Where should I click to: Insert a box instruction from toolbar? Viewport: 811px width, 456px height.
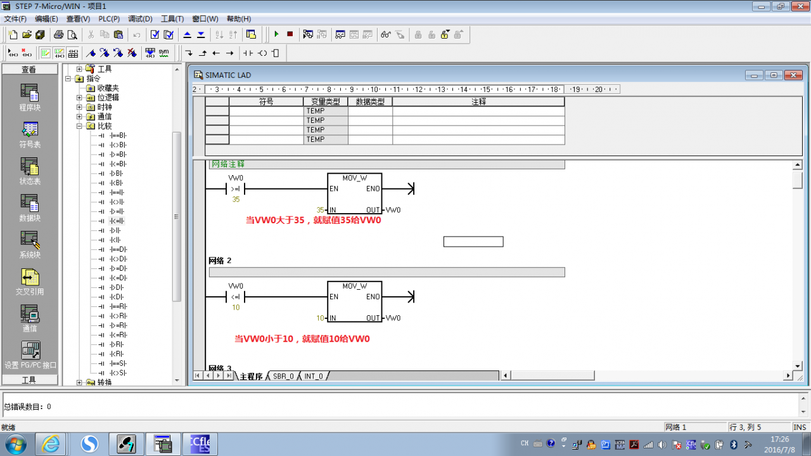click(x=276, y=53)
